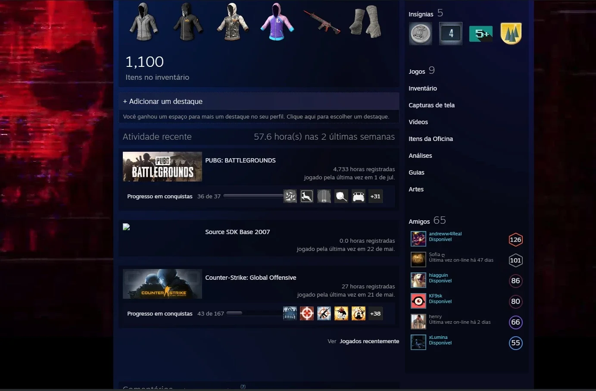Open the Counter-Strike game banner thumbnail

[x=162, y=284]
